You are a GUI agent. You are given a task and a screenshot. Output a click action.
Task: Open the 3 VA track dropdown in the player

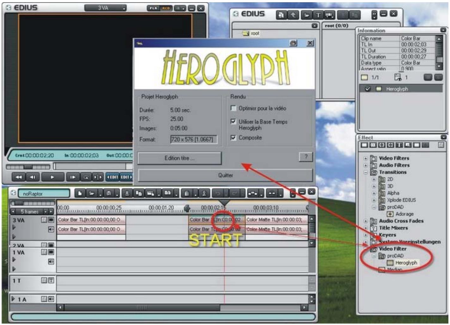(x=105, y=8)
